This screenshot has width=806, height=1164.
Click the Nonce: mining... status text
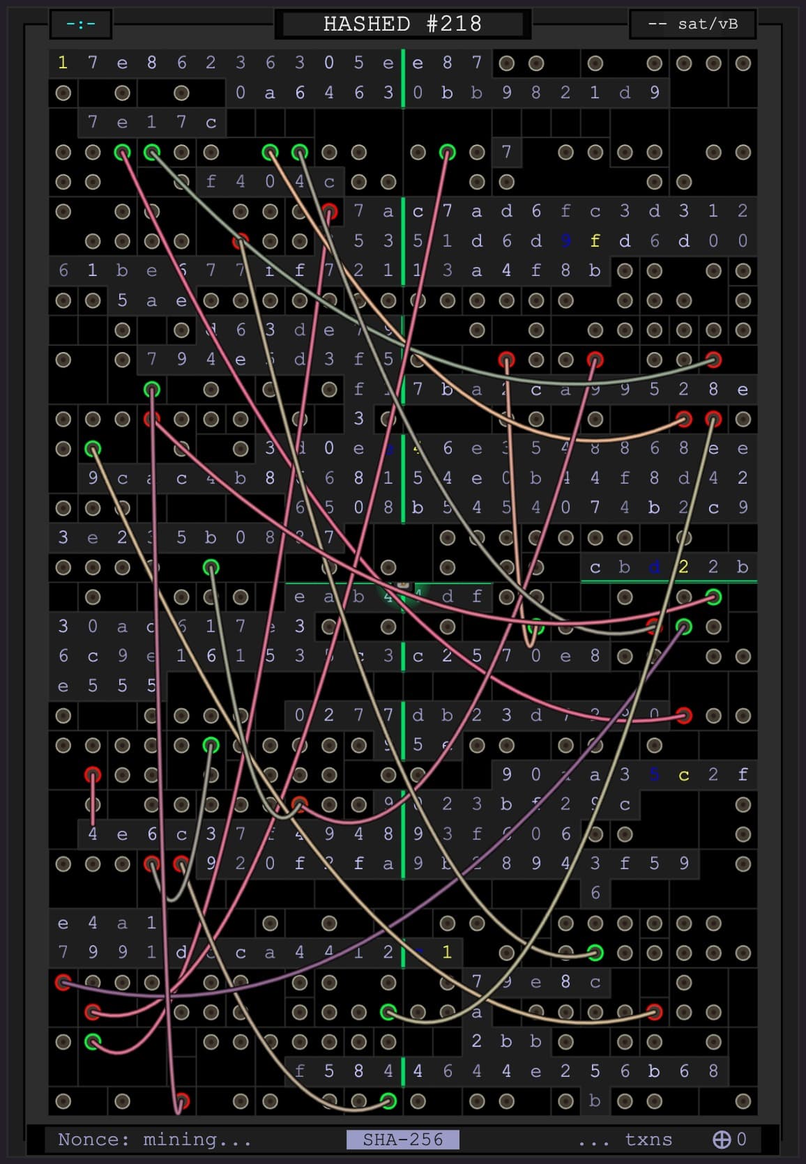click(x=154, y=1139)
